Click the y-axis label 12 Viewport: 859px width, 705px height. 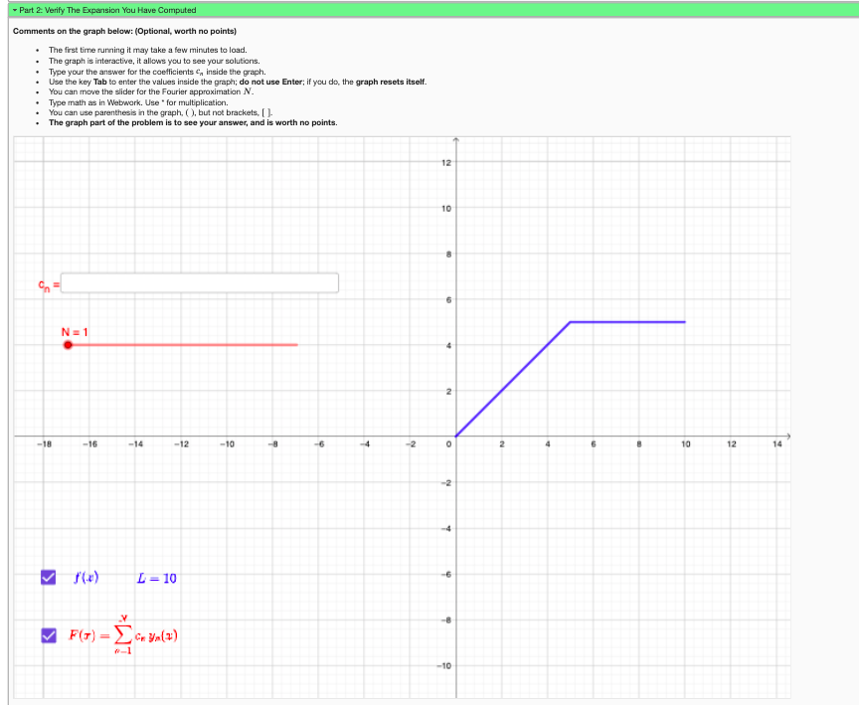[x=446, y=163]
